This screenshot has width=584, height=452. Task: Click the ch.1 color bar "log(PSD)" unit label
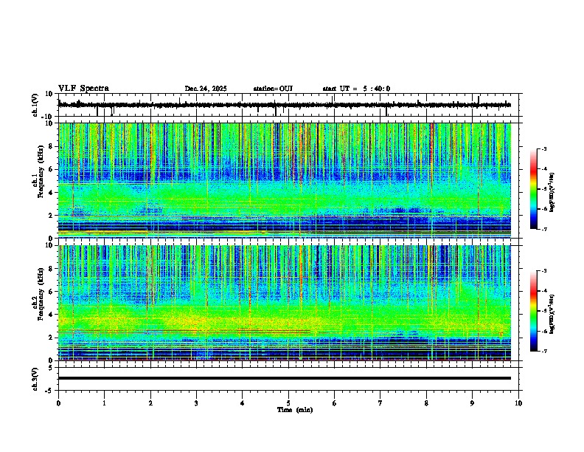[552, 193]
